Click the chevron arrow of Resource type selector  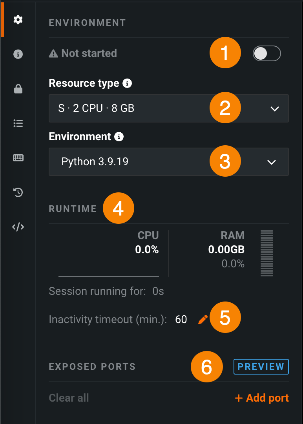click(x=275, y=109)
